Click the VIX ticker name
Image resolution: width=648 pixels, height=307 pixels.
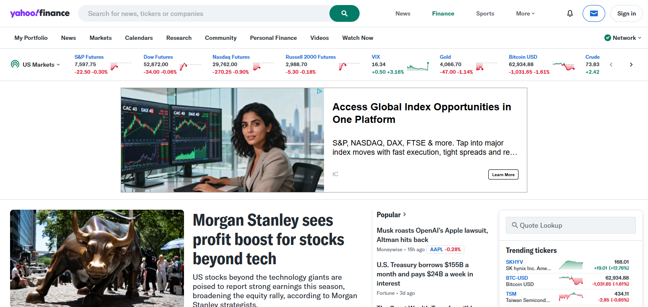tap(376, 57)
